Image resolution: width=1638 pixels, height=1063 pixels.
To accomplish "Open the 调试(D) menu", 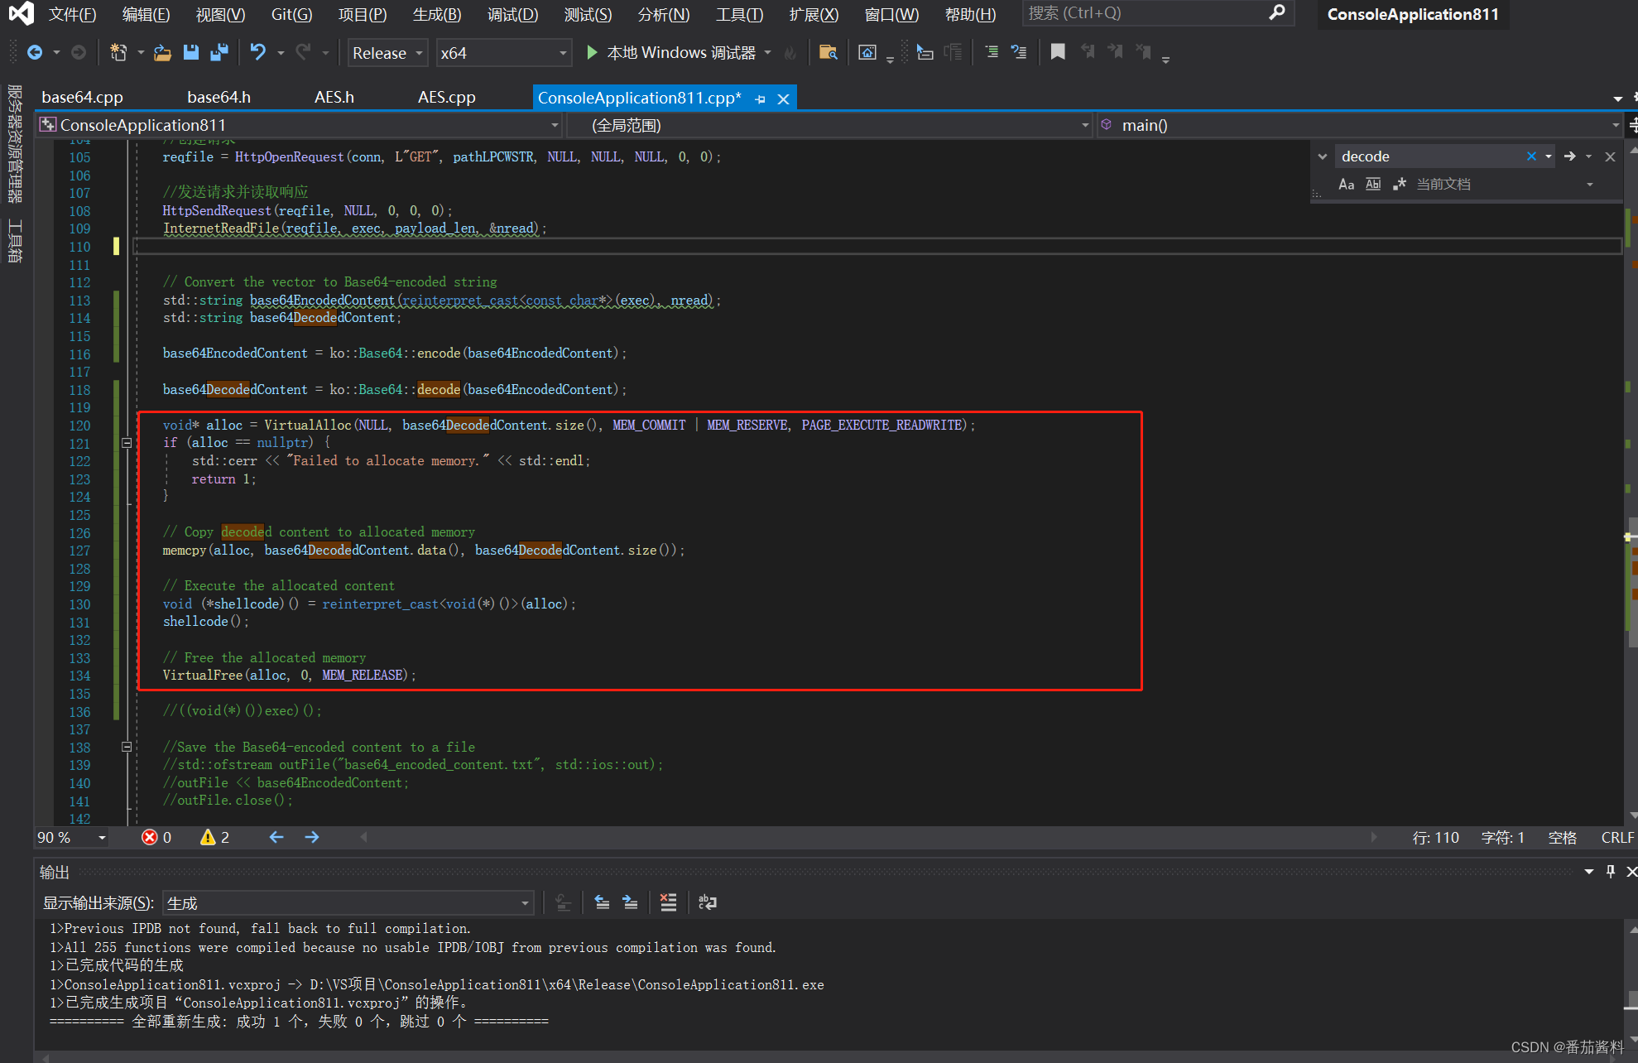I will [x=512, y=14].
